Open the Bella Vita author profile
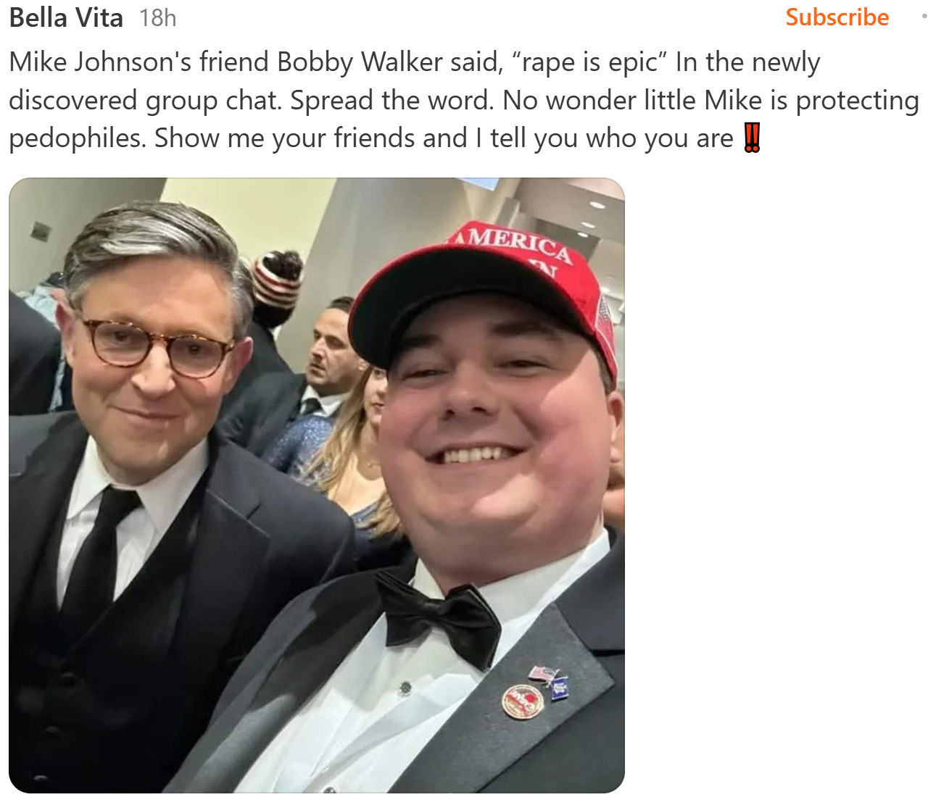Image resolution: width=928 pixels, height=805 pixels. [x=66, y=17]
